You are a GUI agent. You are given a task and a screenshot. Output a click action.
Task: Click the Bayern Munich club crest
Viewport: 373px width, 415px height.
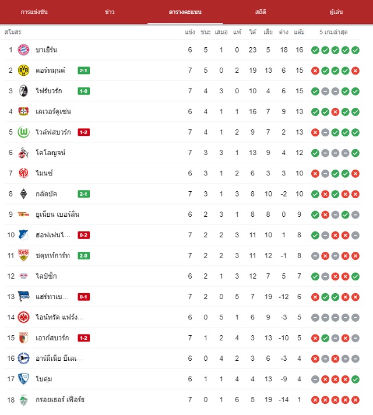point(23,50)
